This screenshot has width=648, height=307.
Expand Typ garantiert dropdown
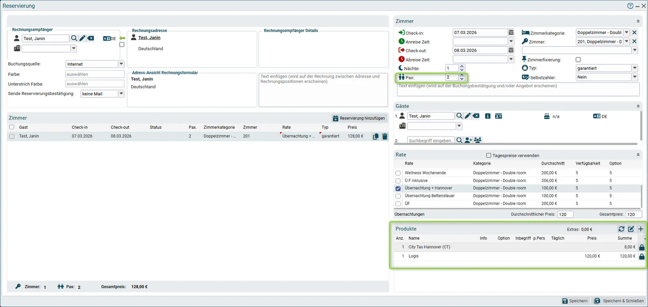(x=635, y=68)
